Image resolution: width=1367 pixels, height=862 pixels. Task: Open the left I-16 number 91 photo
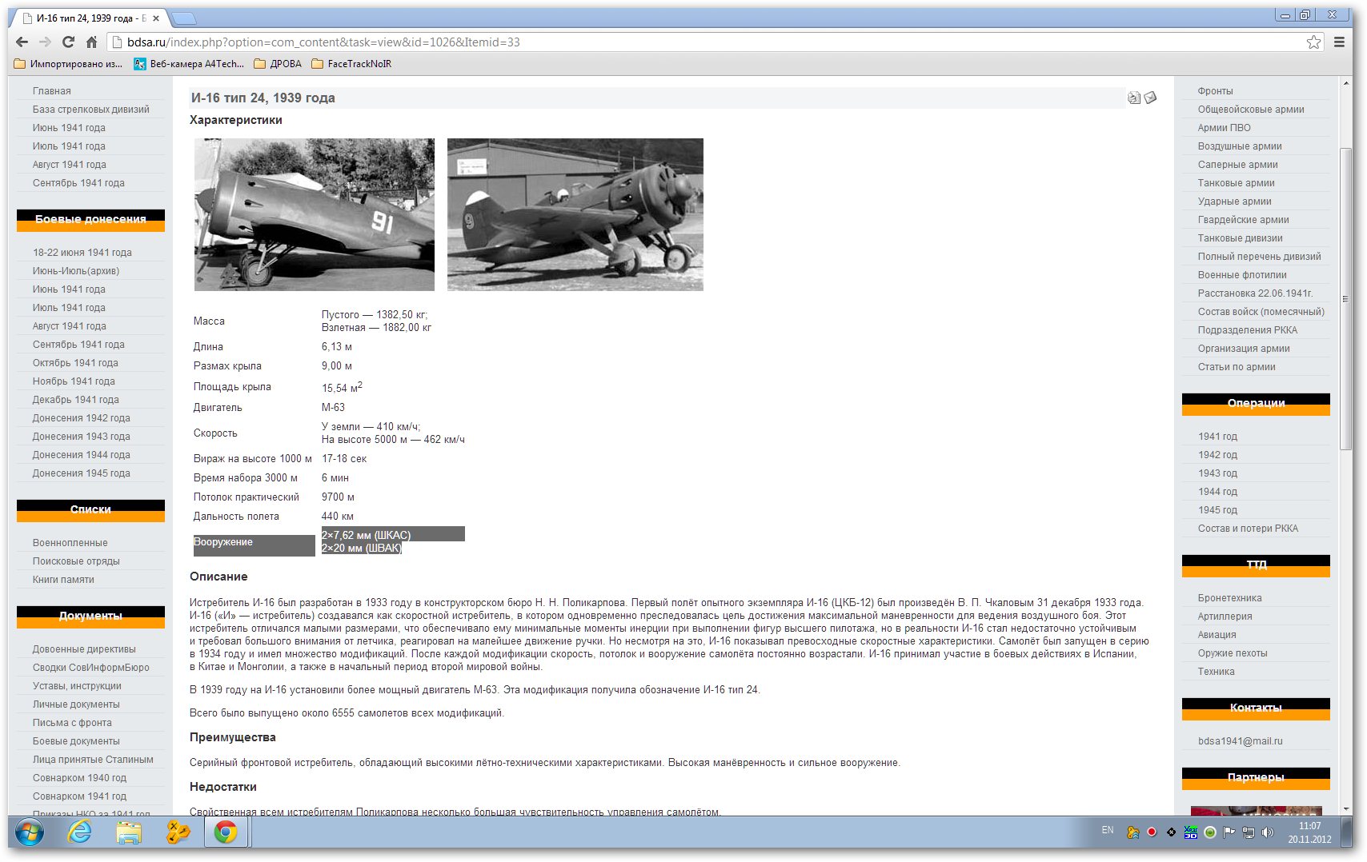pyautogui.click(x=315, y=214)
